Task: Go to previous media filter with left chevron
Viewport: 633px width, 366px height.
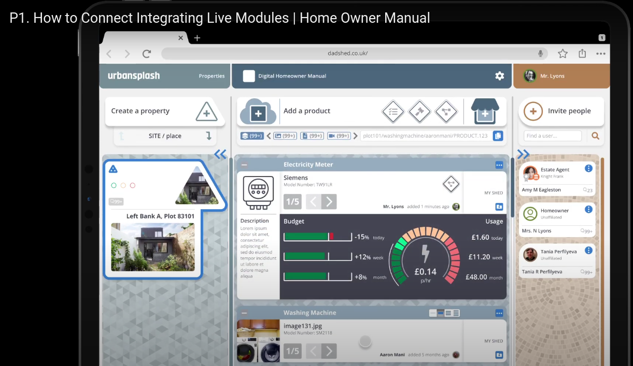Action: click(x=269, y=136)
